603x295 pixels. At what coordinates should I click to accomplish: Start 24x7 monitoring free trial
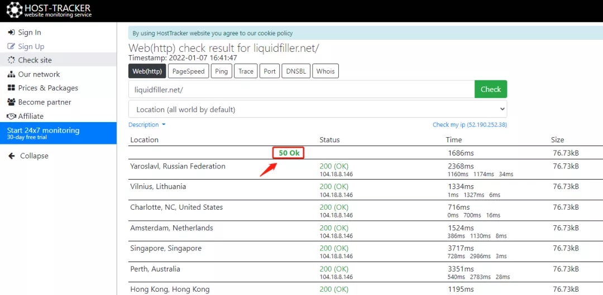pyautogui.click(x=58, y=133)
